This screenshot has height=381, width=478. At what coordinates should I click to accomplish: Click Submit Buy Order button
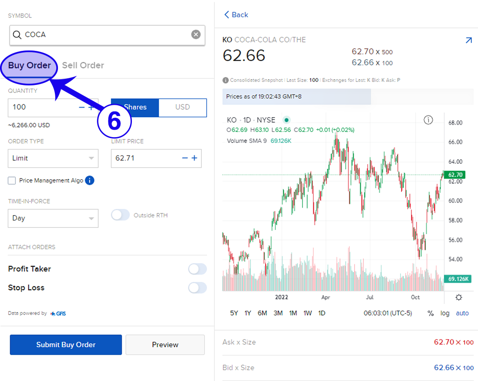[66, 345]
